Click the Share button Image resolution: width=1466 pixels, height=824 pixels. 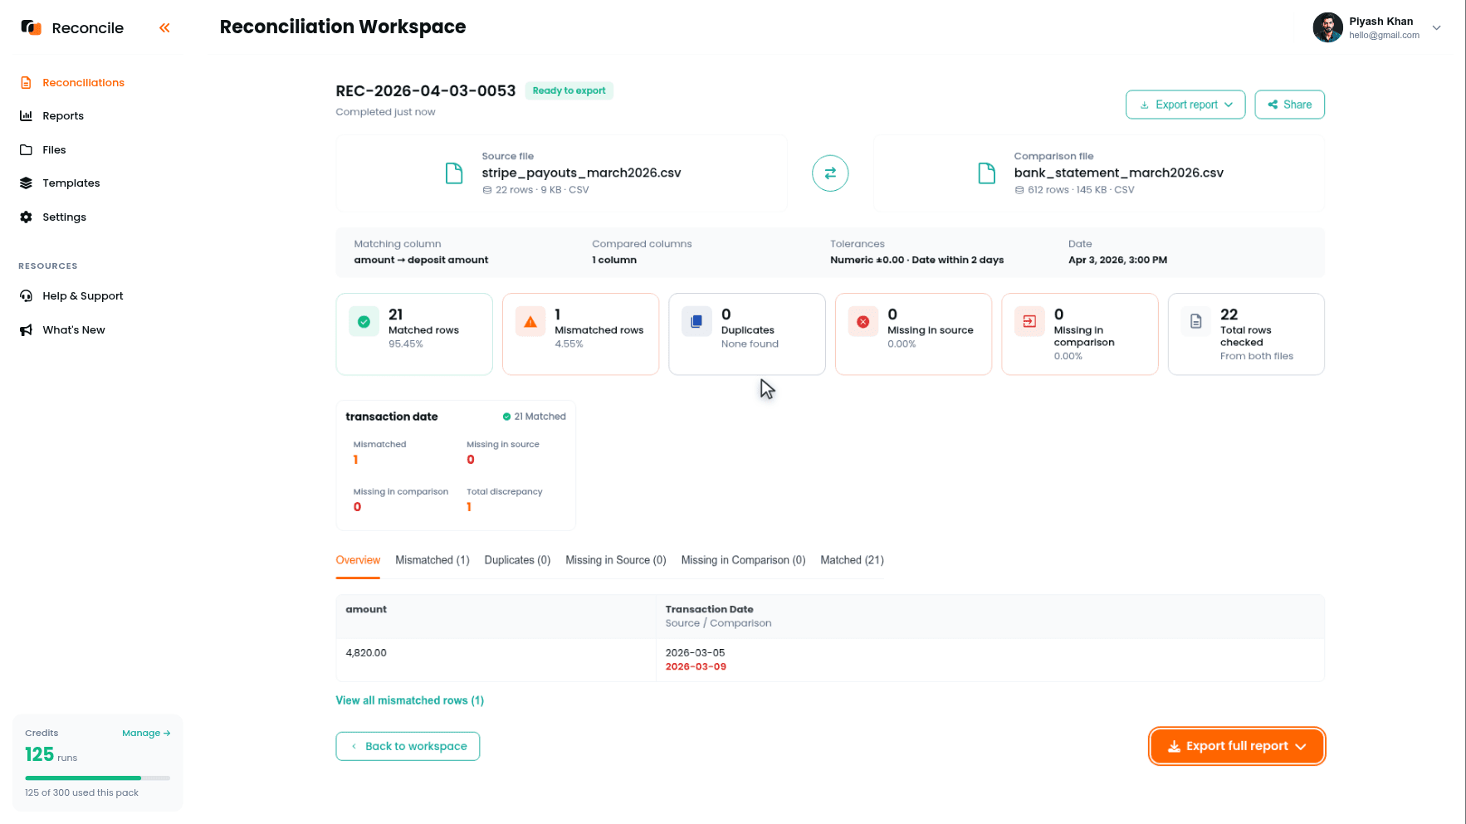coord(1289,105)
